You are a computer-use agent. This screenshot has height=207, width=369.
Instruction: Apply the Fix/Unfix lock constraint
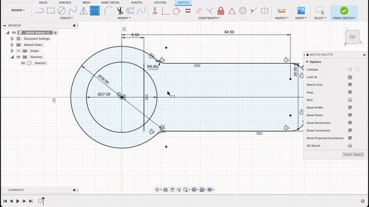[x=221, y=11]
